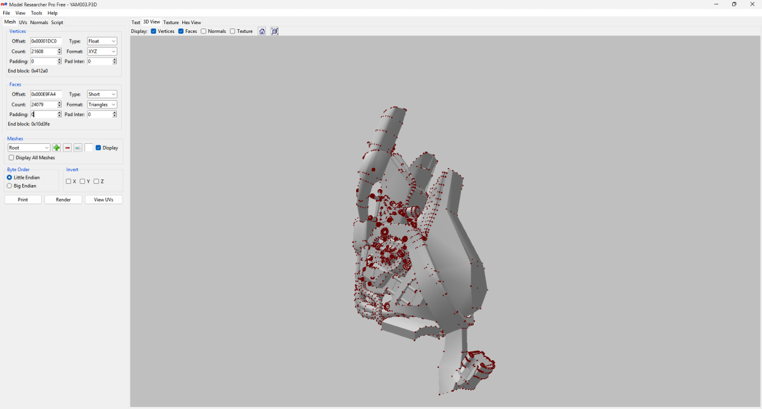Expand the Meshes combo box showing Root

(x=29, y=148)
